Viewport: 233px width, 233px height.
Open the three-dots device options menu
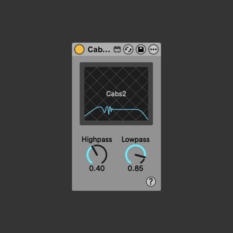[154, 49]
